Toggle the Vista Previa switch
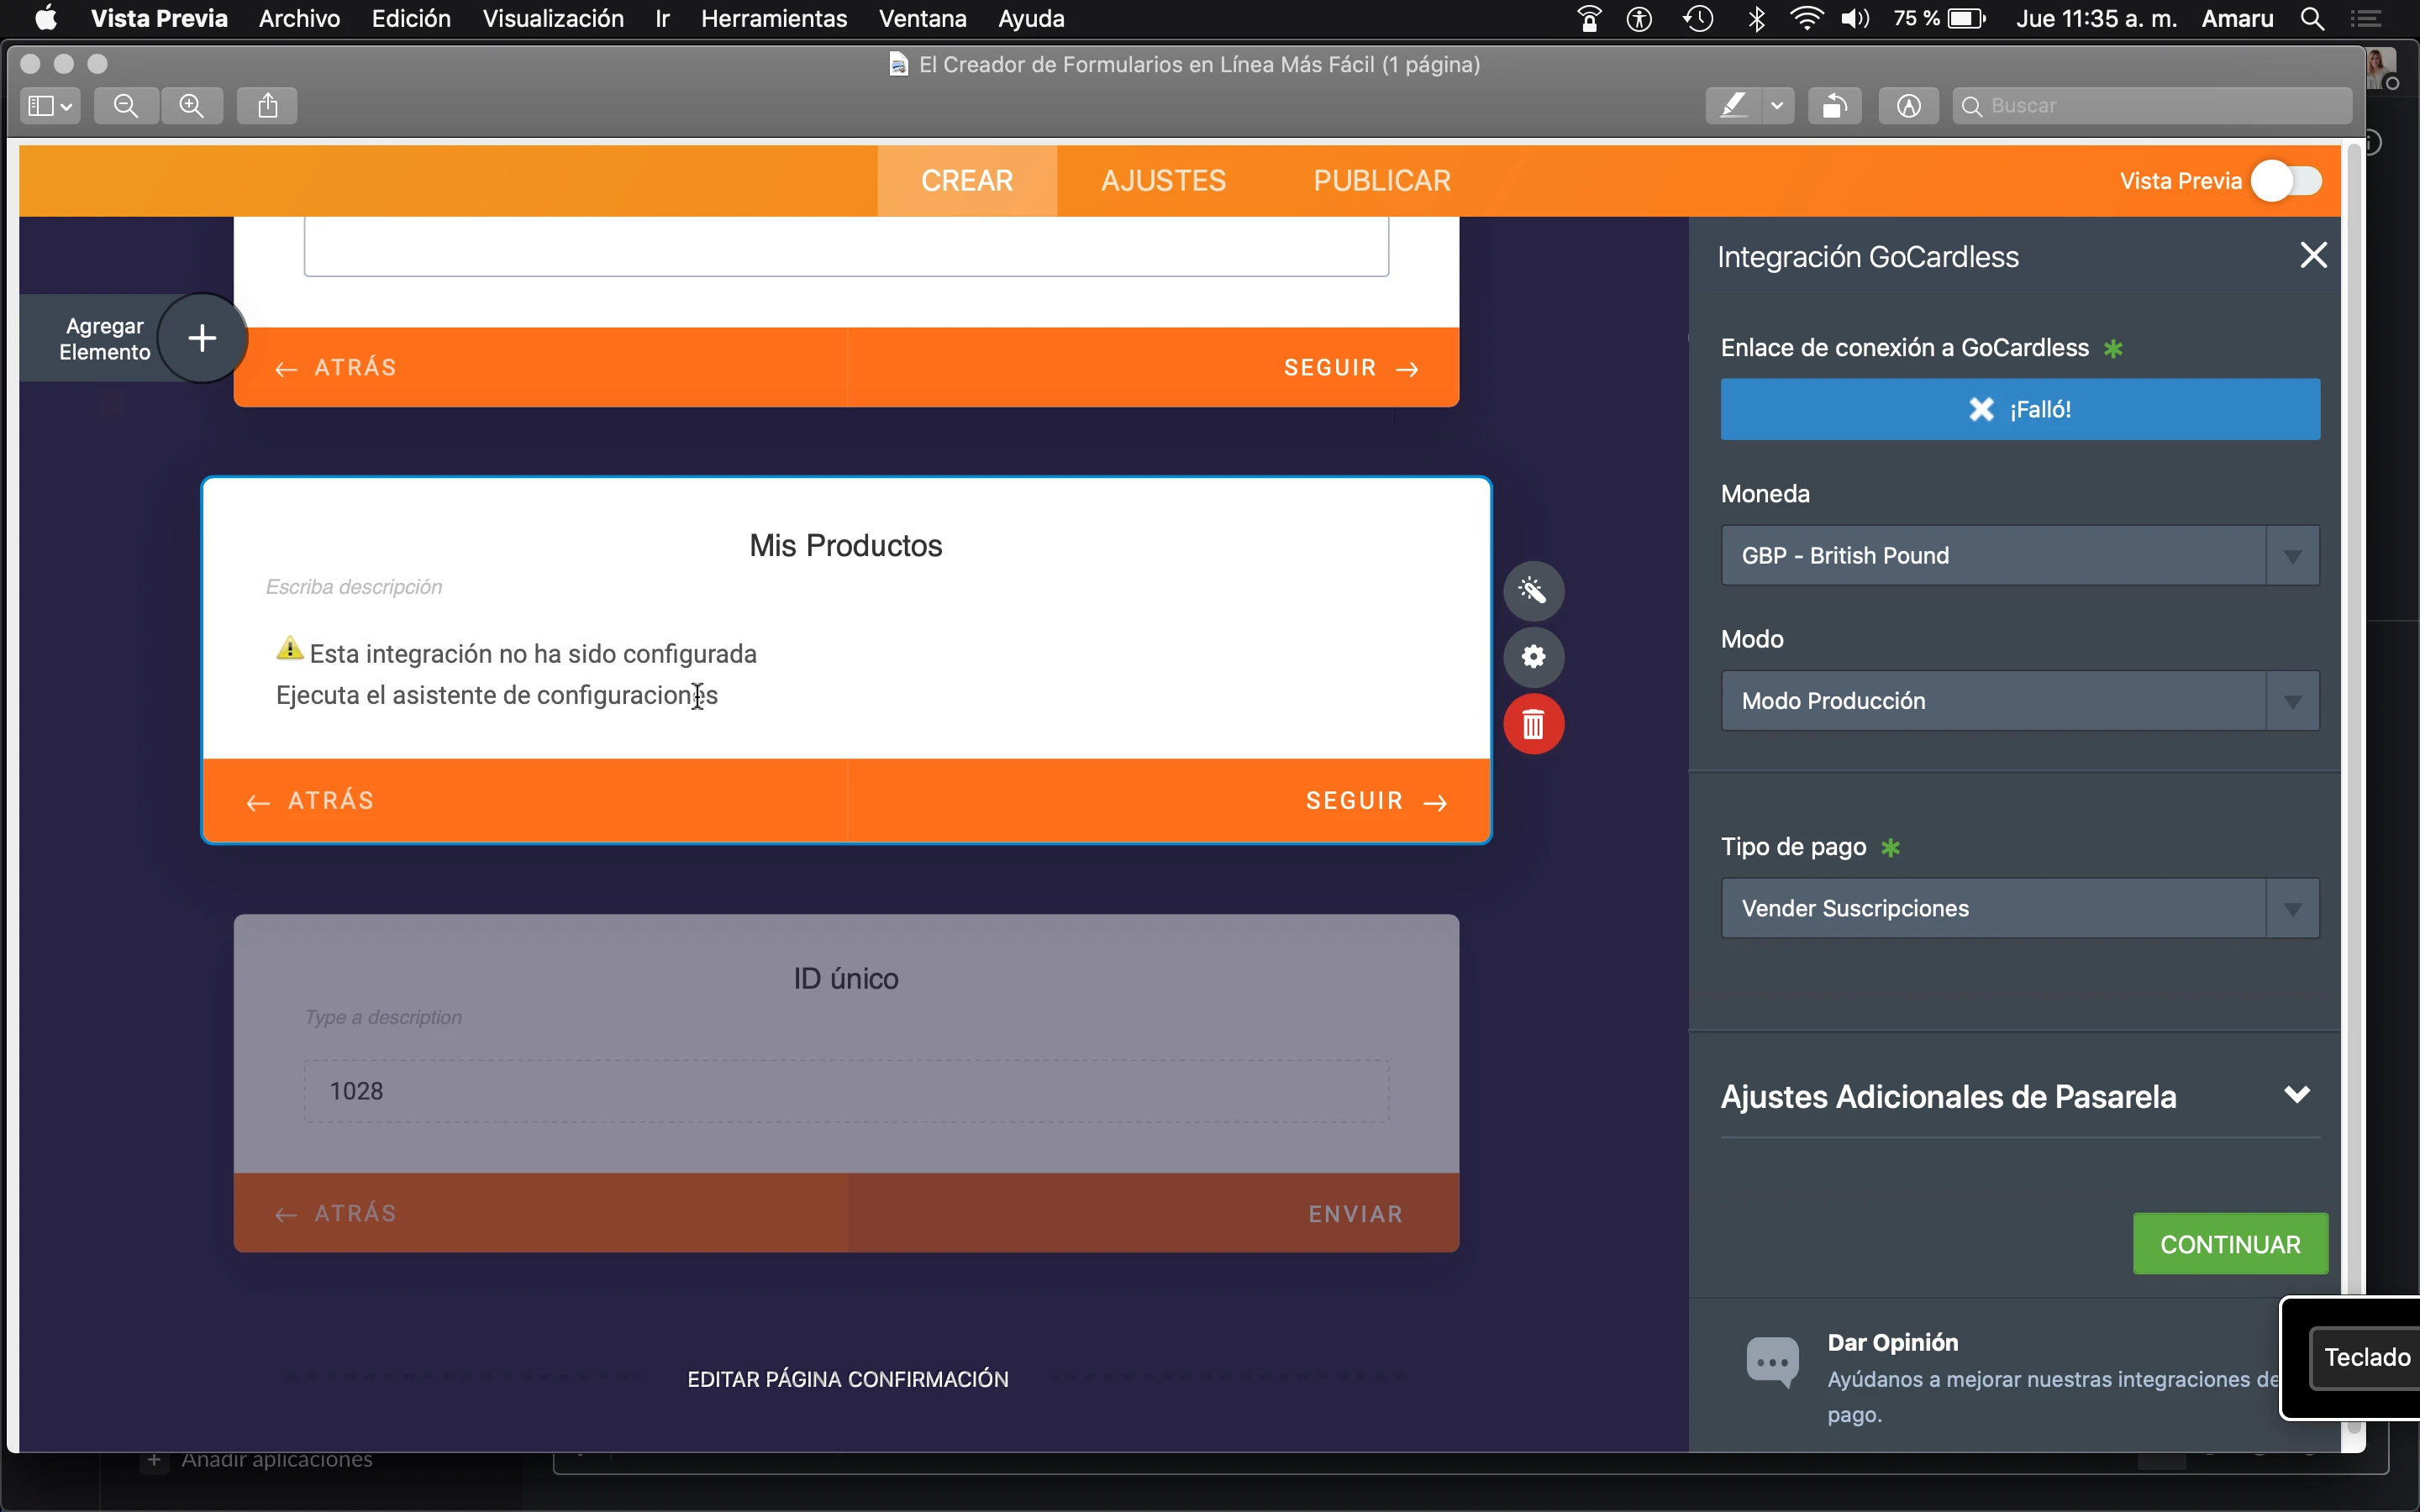The image size is (2420, 1512). [x=2285, y=180]
